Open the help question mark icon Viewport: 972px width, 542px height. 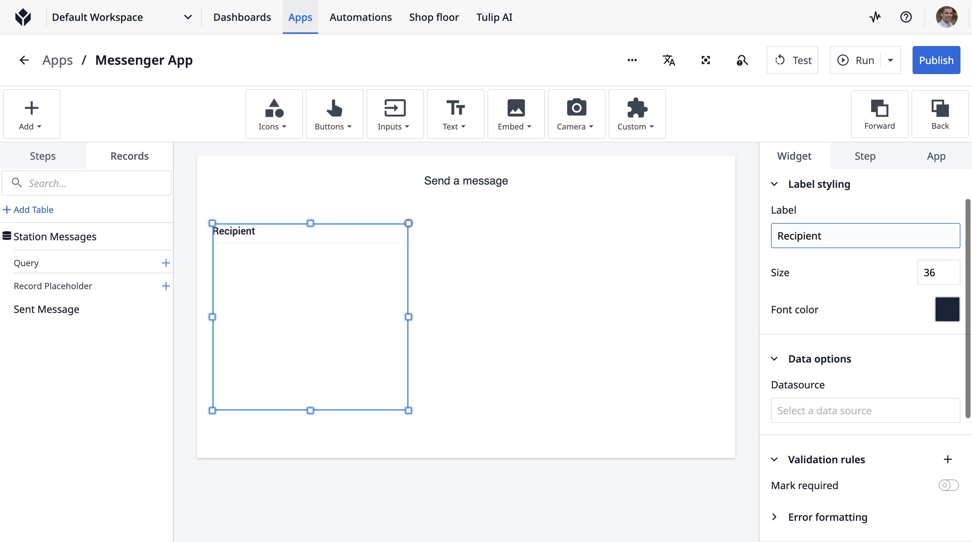tap(906, 17)
